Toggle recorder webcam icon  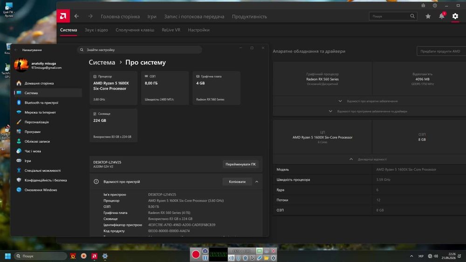245,258
